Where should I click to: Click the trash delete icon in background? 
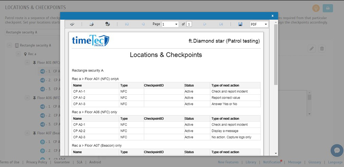click(x=322, y=48)
